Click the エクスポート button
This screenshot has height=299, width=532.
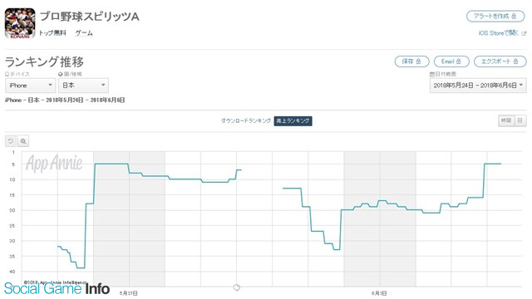point(500,61)
